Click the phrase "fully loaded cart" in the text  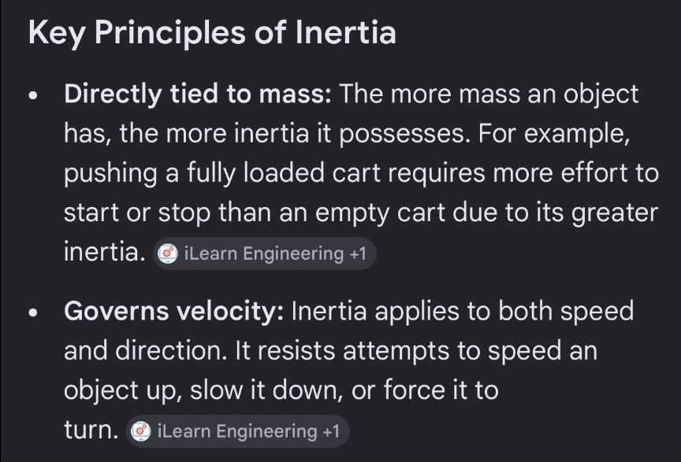[284, 172]
